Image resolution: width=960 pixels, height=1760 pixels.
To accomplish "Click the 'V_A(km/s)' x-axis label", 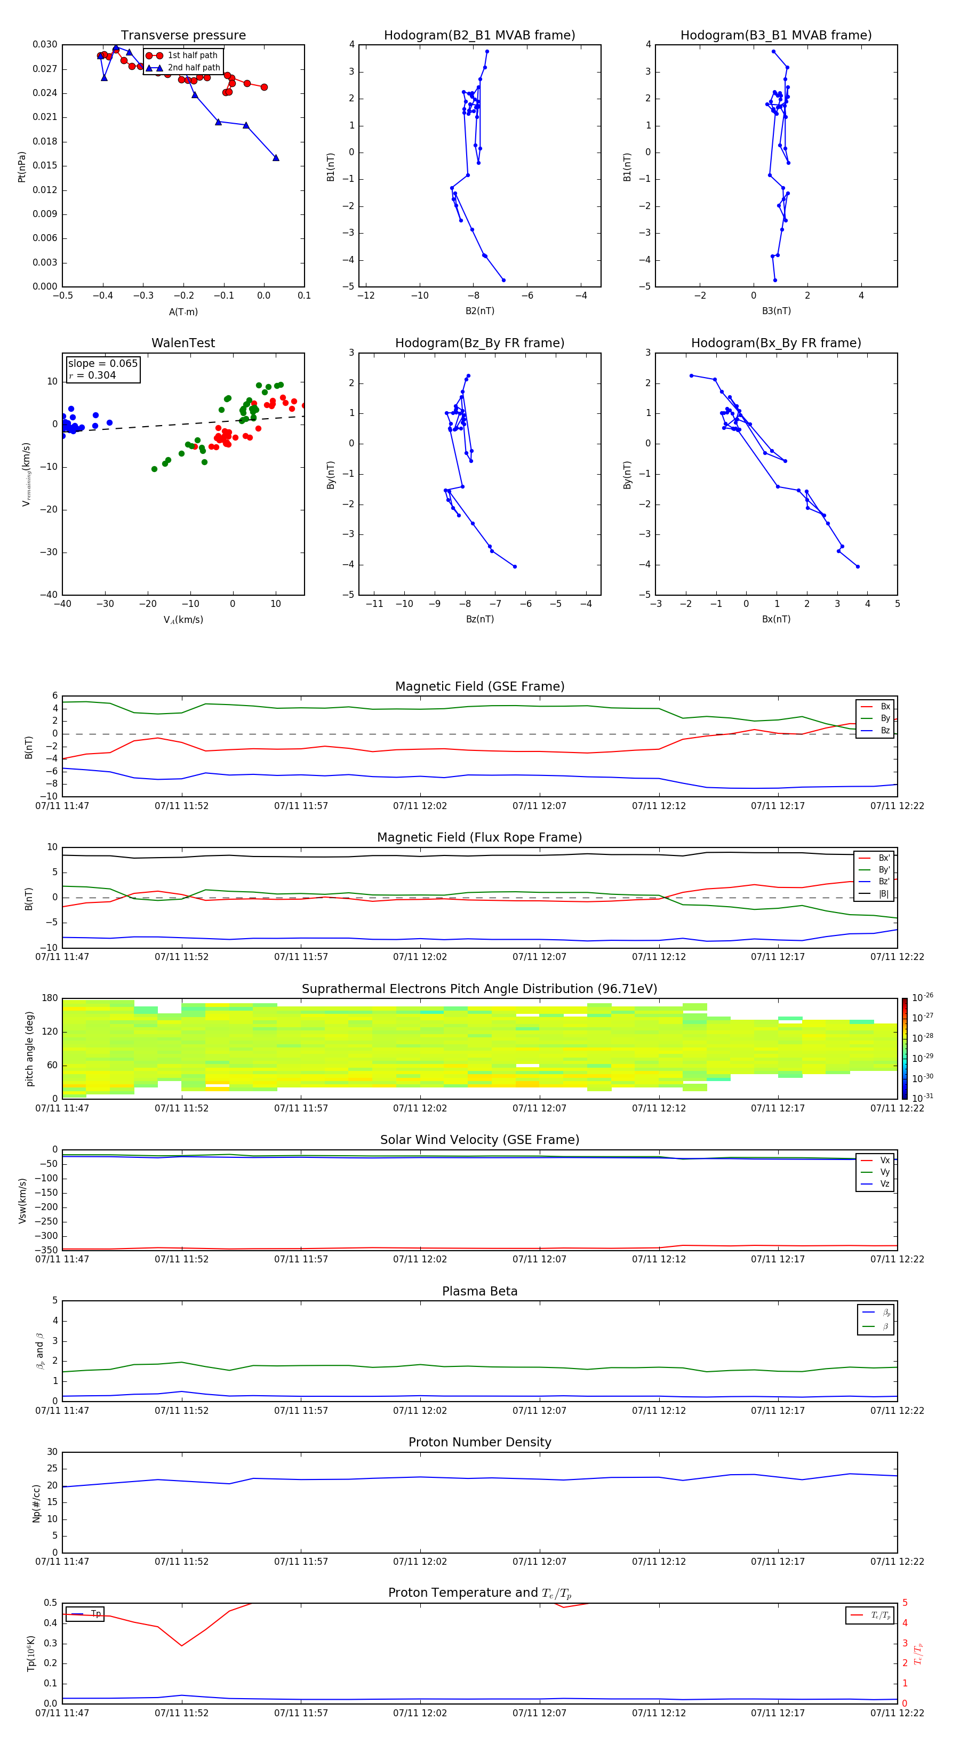I will [x=183, y=620].
